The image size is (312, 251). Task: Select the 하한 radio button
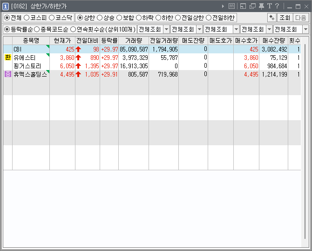pos(158,18)
